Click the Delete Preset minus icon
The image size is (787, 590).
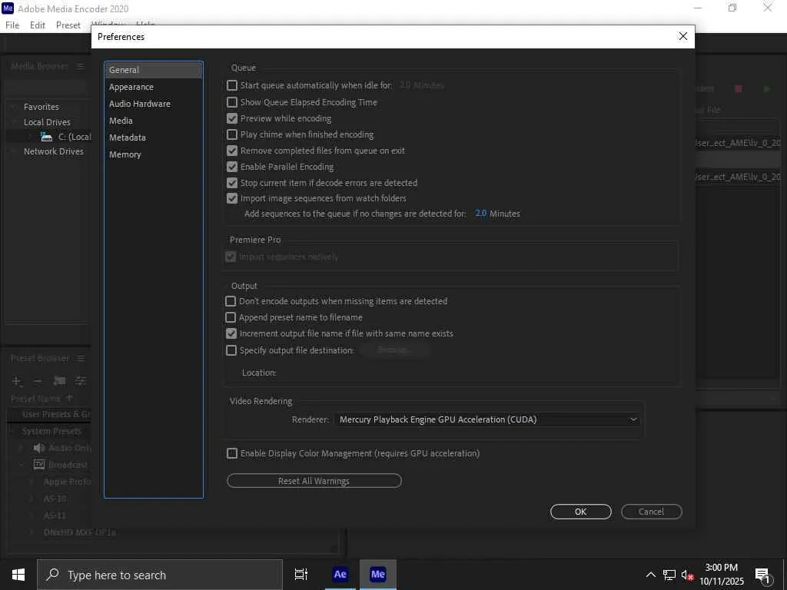pyautogui.click(x=38, y=381)
